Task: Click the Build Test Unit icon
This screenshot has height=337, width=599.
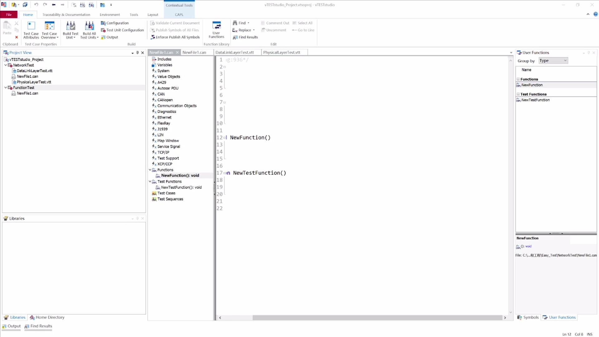Action: click(x=70, y=30)
